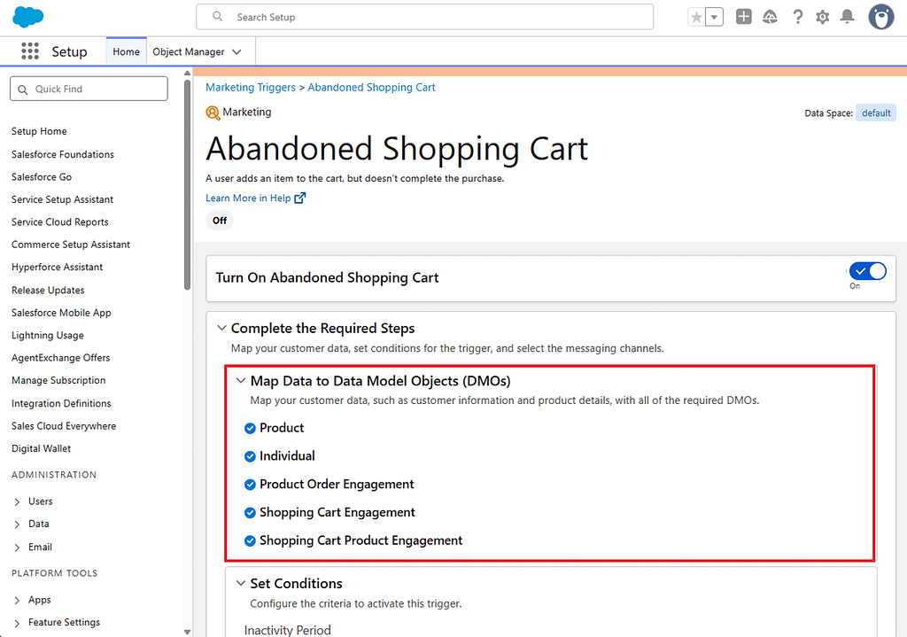
Task: Click the sidebar scroll down arrow
Action: tap(187, 632)
